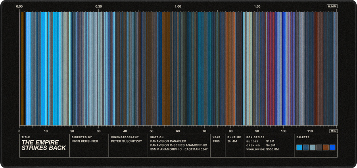
Task: Click the bright royal-blue stripe at 100 minutes
Action: click(284, 69)
